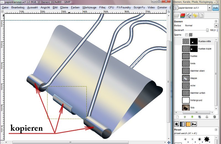Create a new layer with page icon
The width and height of the screenshot is (221, 144).
click(x=177, y=117)
